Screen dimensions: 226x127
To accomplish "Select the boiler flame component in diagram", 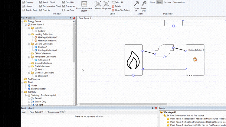I will [x=133, y=60].
